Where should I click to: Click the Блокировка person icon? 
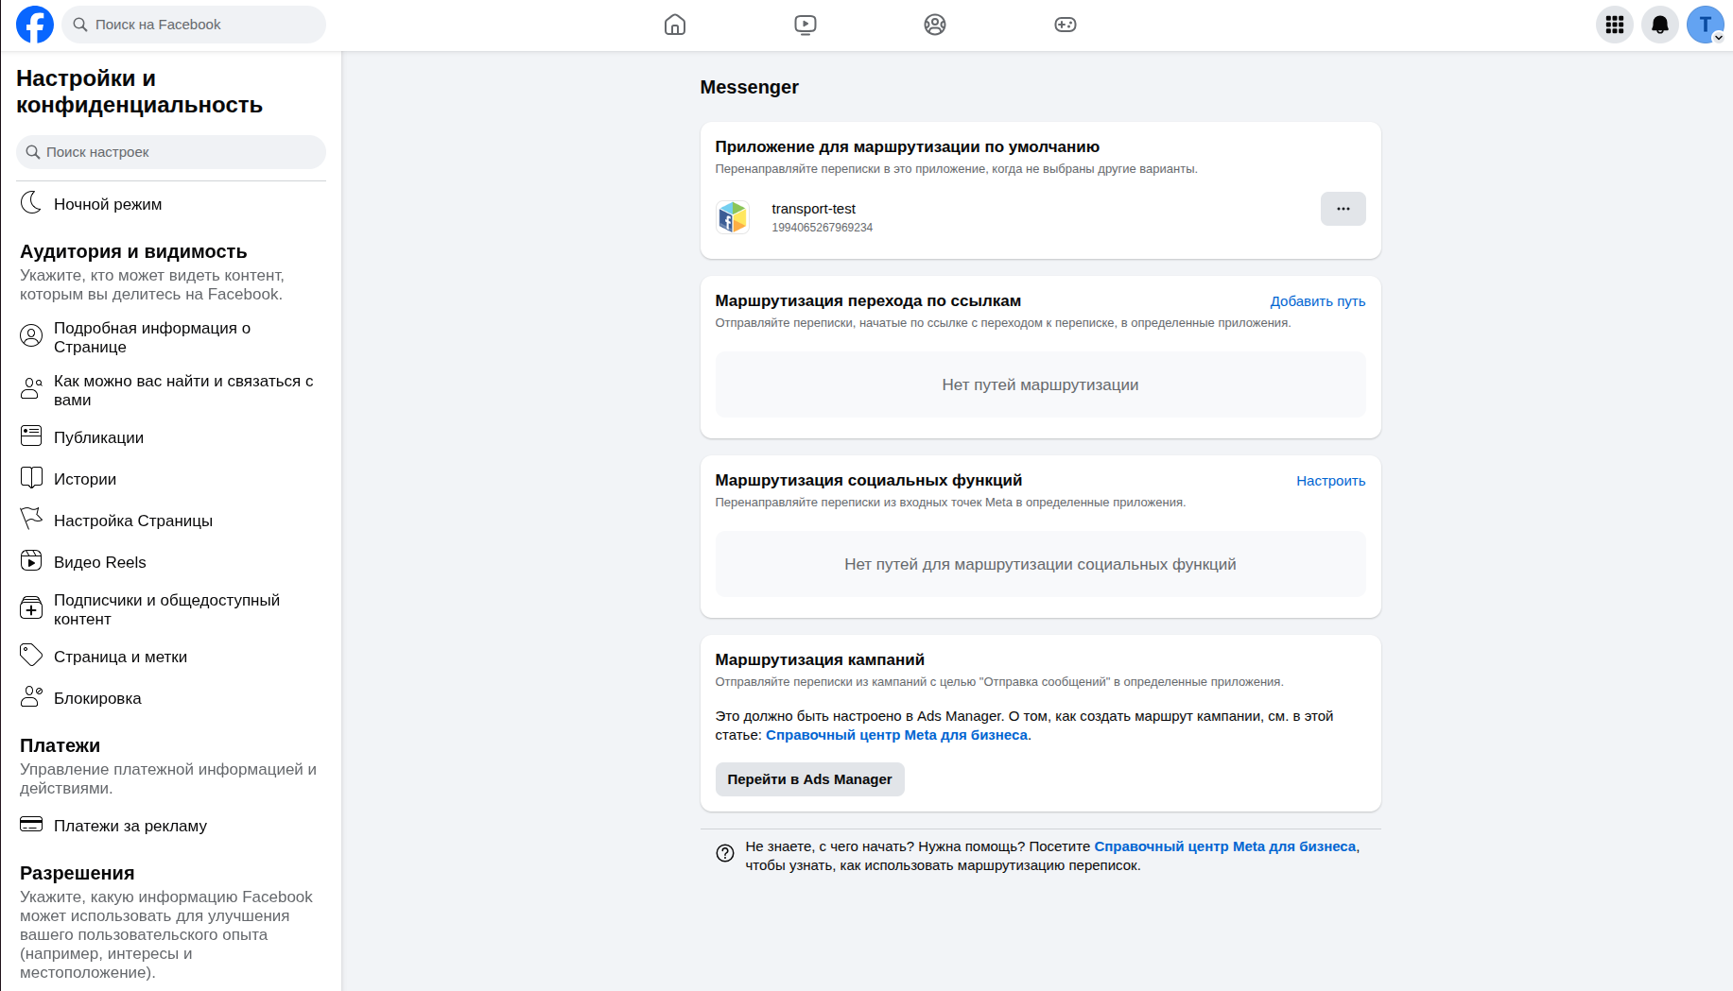click(x=31, y=696)
